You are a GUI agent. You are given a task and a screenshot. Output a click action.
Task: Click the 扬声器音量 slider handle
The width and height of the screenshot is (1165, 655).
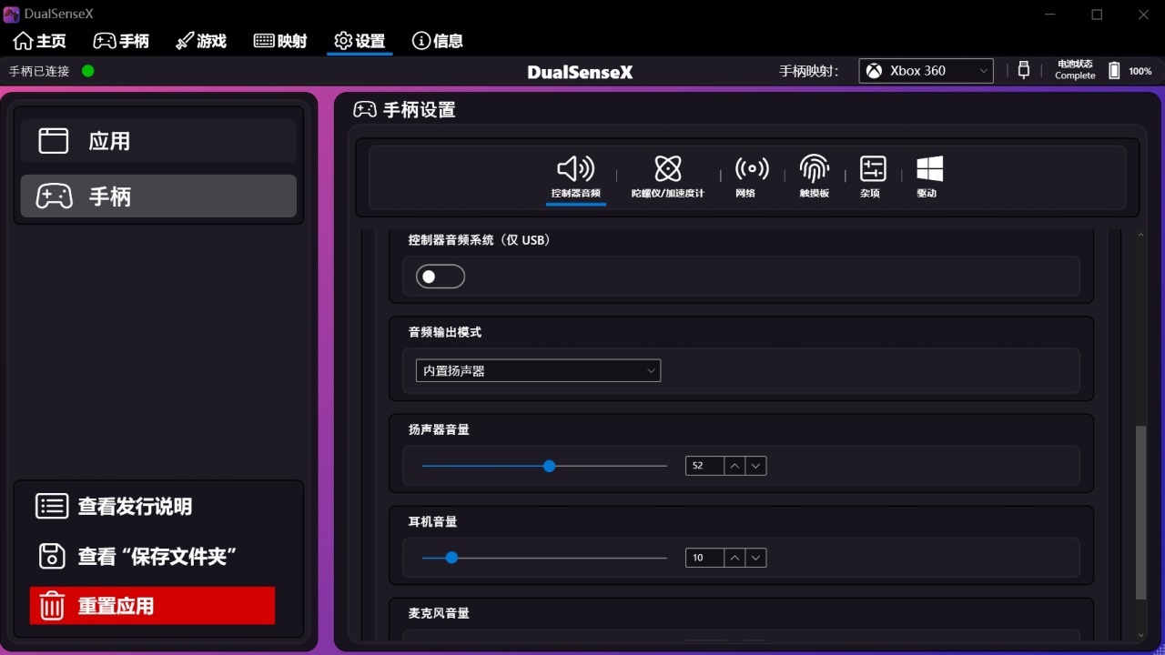(549, 466)
